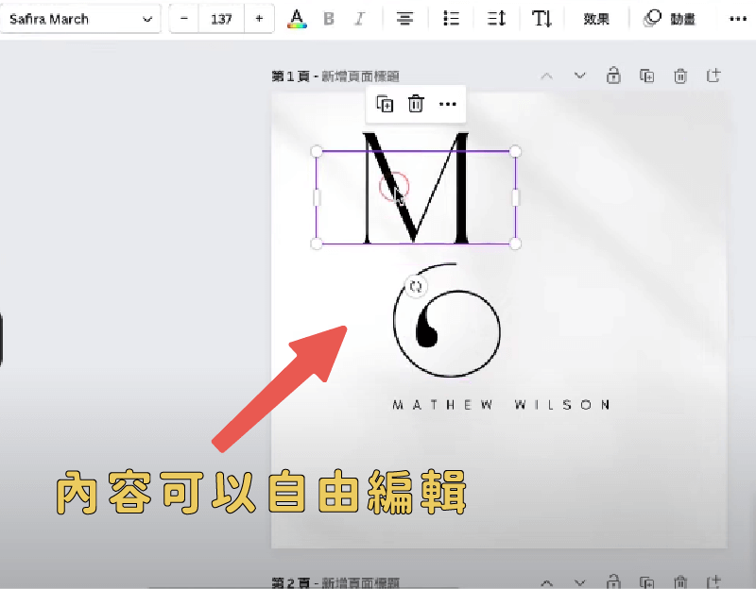The height and width of the screenshot is (589, 756).
Task: Open the 動畫 animation panel
Action: coord(670,19)
